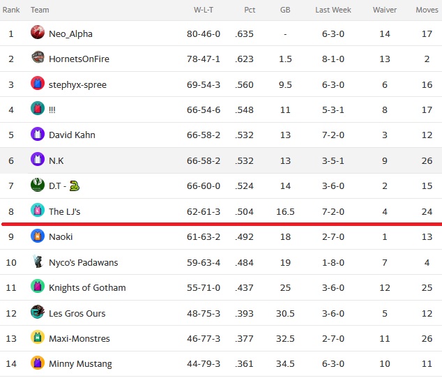Click David Kahn's purple jersey icon
Screen dimensions: 442x378
click(38, 134)
